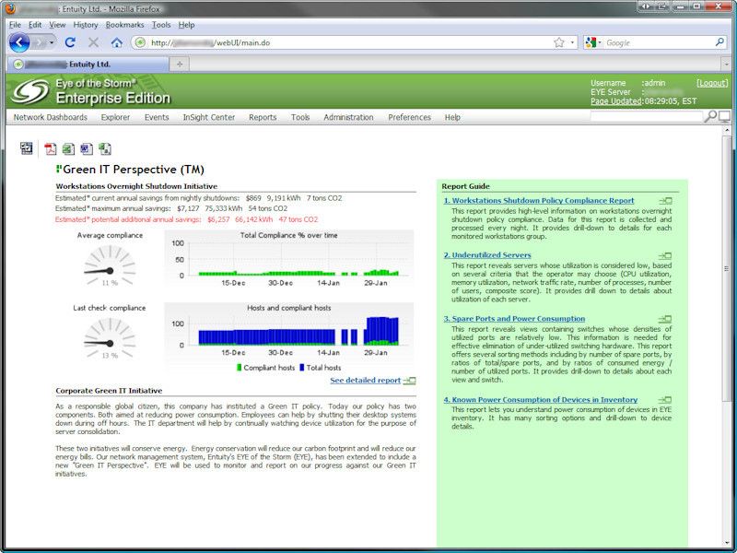Screen dimensions: 737x553
Task: Bookmark this page with the star icon
Action: [558, 42]
